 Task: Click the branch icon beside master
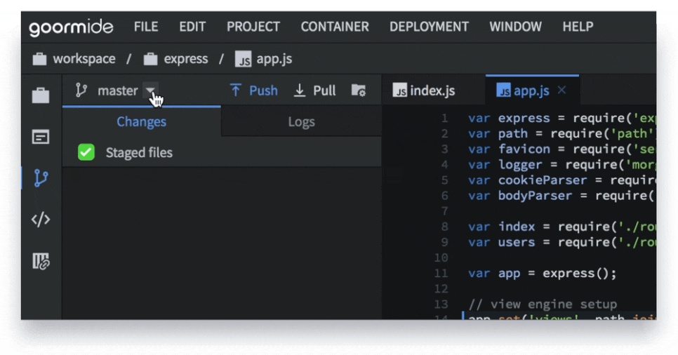pyautogui.click(x=81, y=91)
